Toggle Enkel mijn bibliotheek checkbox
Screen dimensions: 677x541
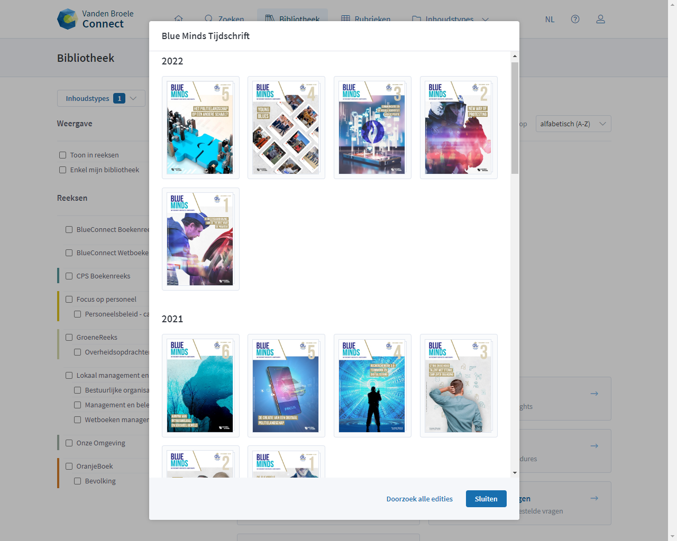(x=63, y=170)
